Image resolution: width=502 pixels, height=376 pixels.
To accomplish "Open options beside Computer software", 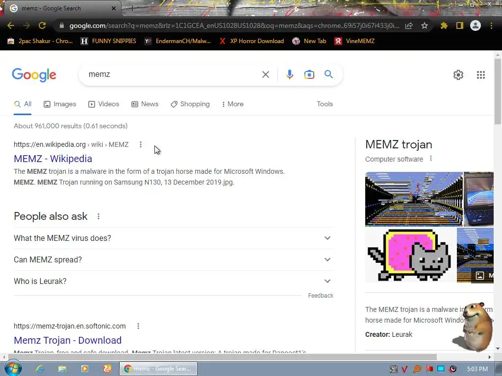I will tap(431, 159).
